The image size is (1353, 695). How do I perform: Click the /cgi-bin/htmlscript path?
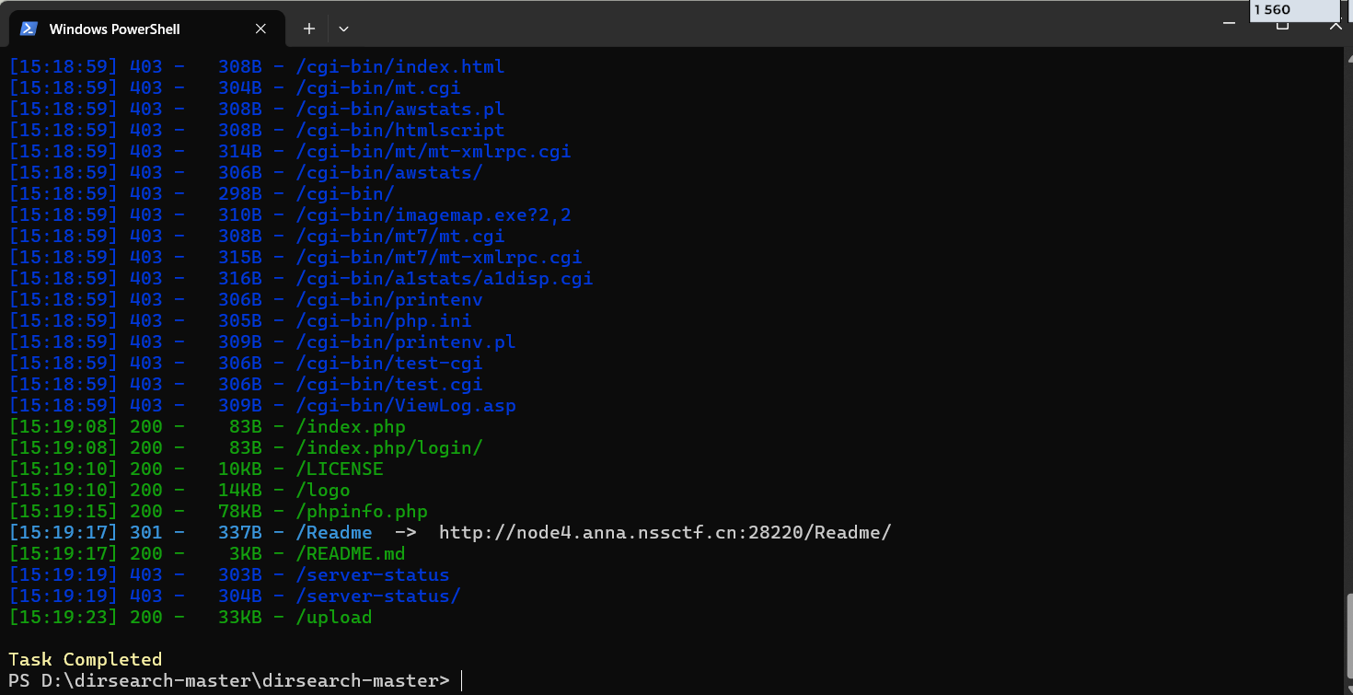click(x=400, y=131)
